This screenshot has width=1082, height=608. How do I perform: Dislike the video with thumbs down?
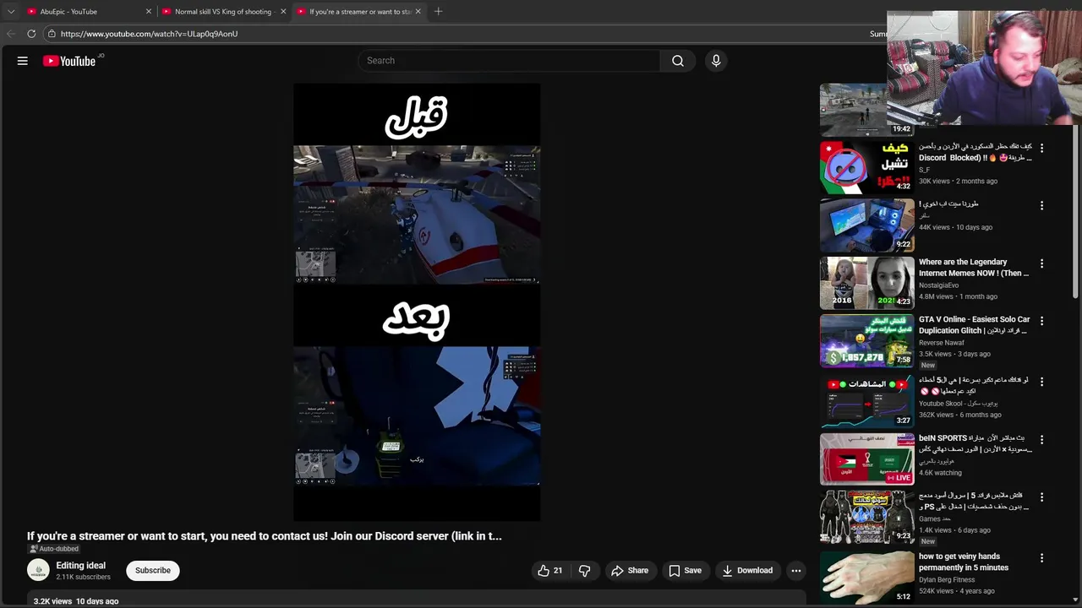coord(584,571)
